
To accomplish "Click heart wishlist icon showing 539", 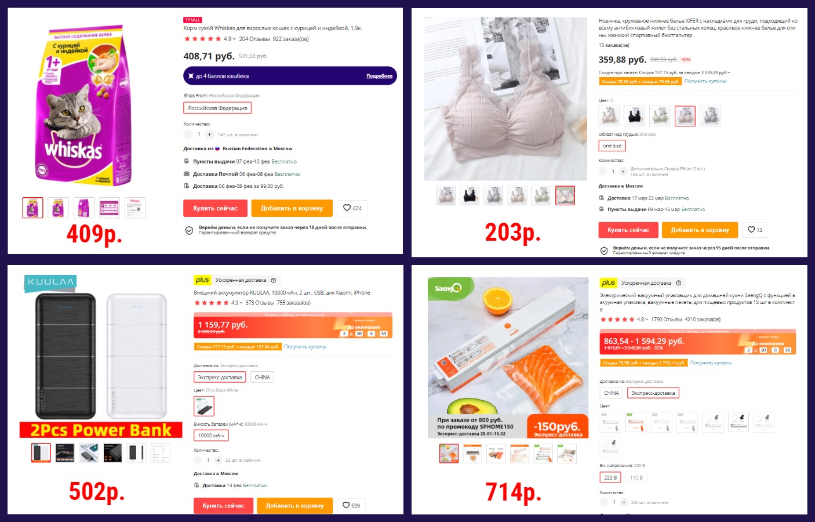I will pos(351,506).
